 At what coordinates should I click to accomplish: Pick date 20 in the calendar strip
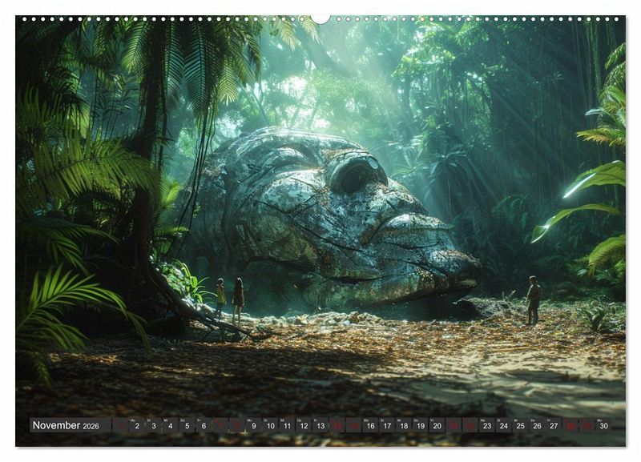tap(437, 426)
